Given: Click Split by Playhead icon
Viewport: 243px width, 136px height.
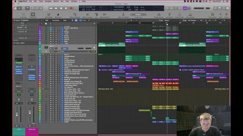Looking at the screenshot, I should [x=75, y=14].
